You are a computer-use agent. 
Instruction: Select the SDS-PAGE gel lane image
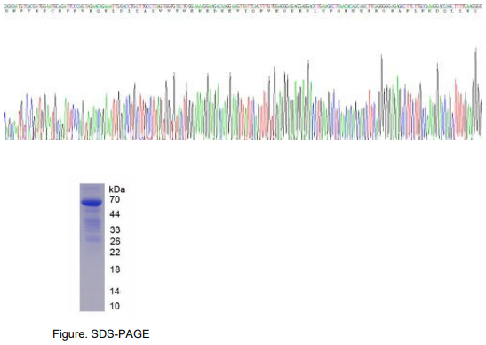pyautogui.click(x=92, y=247)
